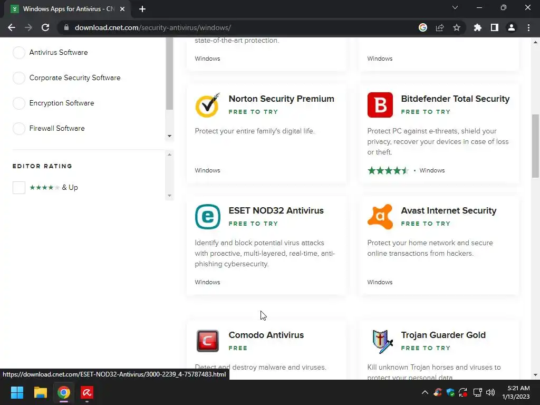
Task: Click Bitdefender star rating
Action: coord(388,170)
